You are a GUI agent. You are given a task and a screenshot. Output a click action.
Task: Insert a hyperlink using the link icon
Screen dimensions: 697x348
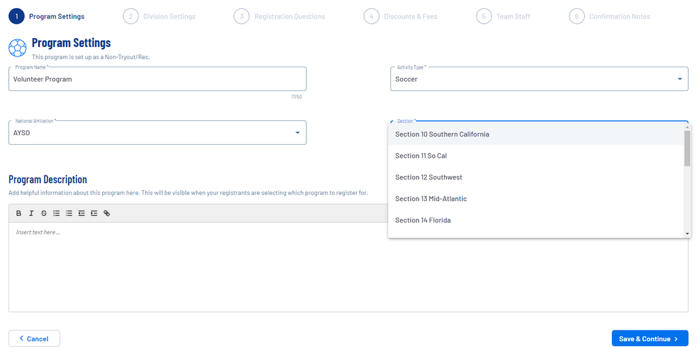(107, 213)
